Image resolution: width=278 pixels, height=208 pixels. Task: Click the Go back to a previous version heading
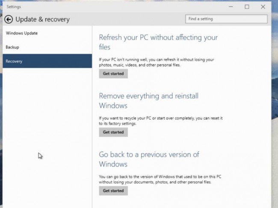149,159
